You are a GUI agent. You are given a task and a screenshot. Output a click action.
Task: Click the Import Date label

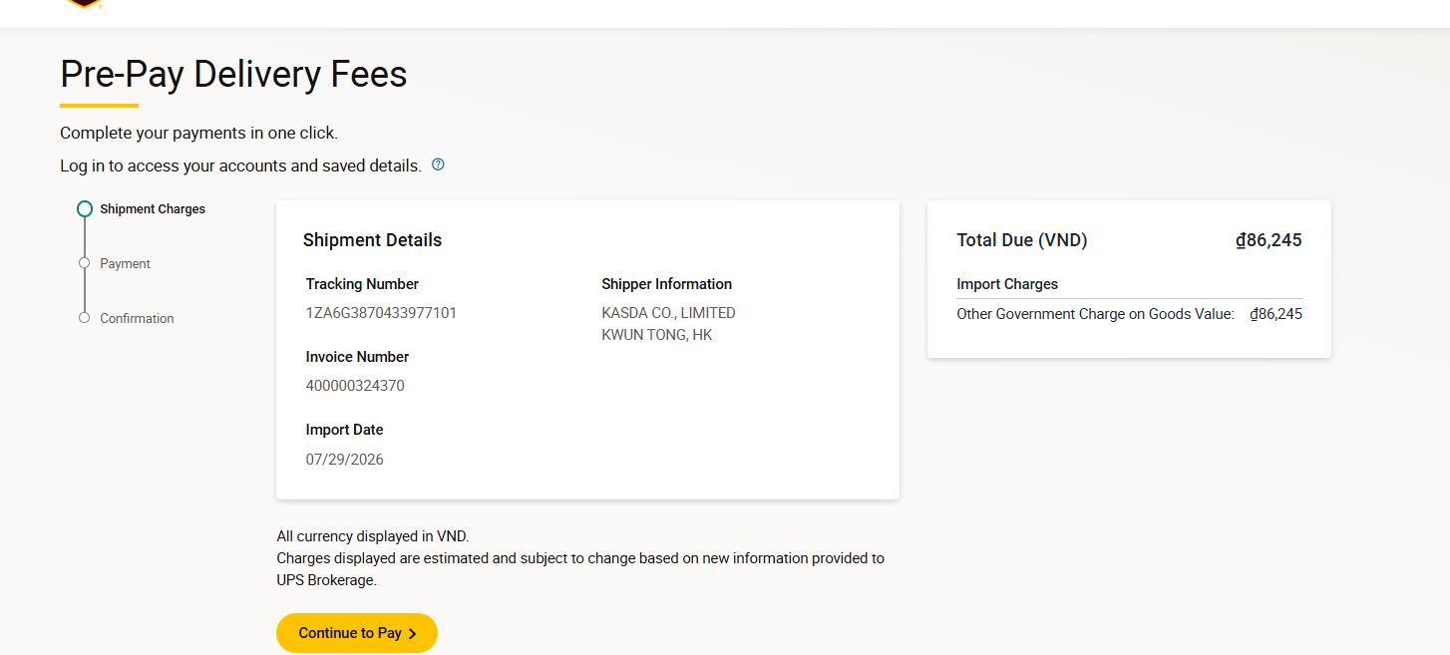pos(344,430)
